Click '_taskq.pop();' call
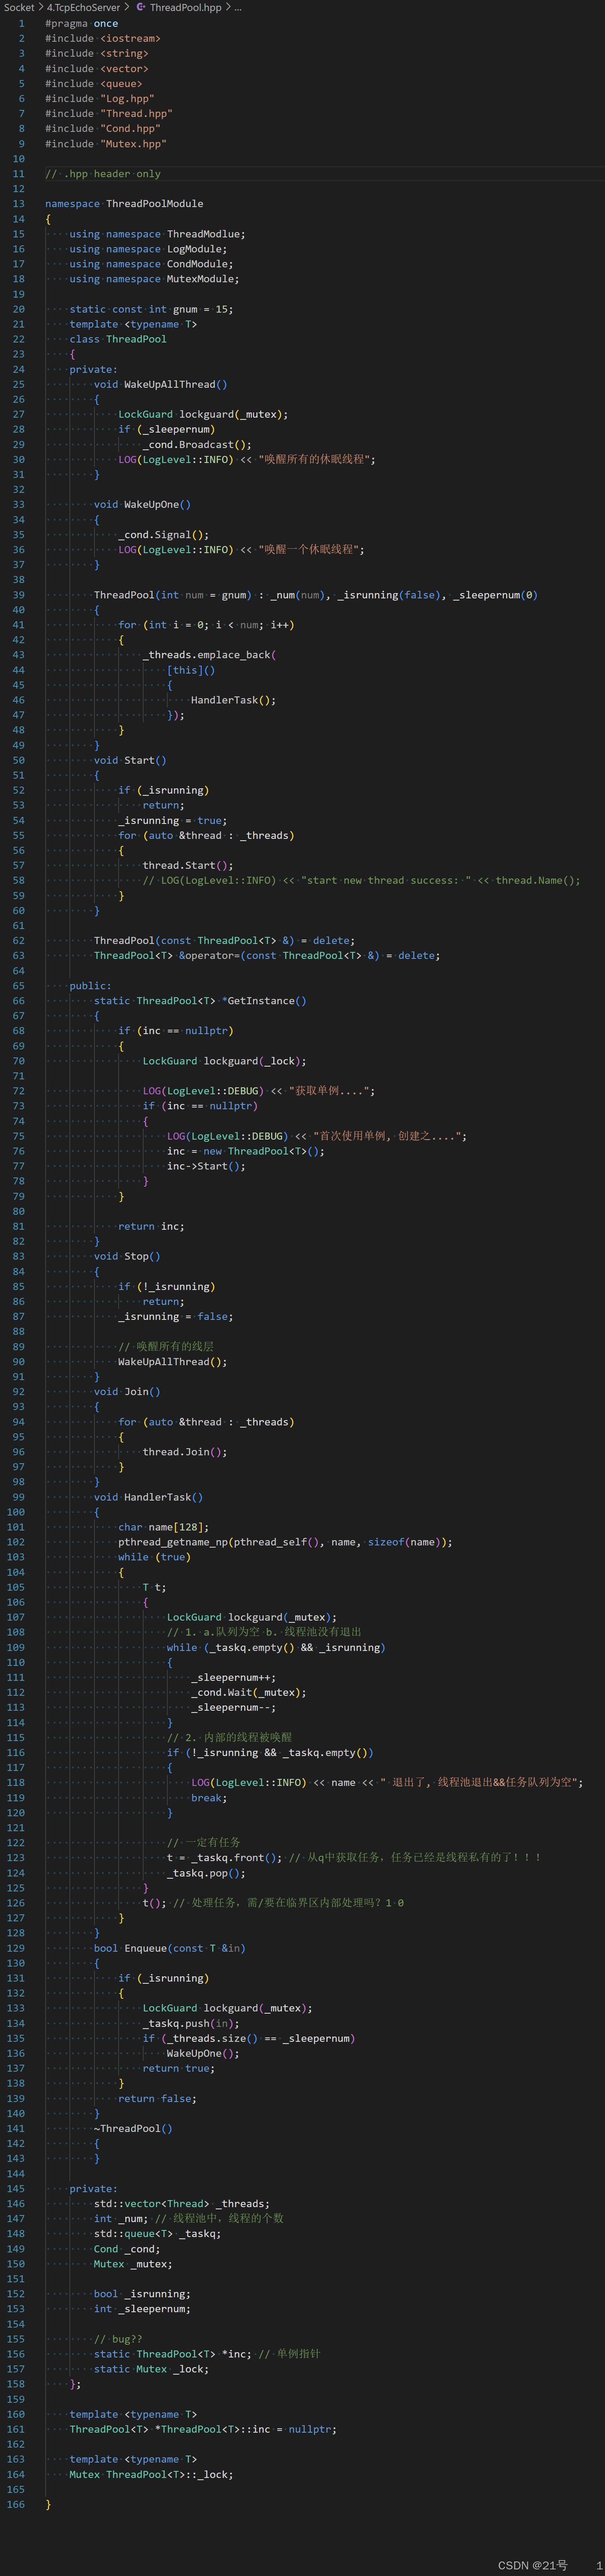The image size is (605, 2576). point(206,1873)
